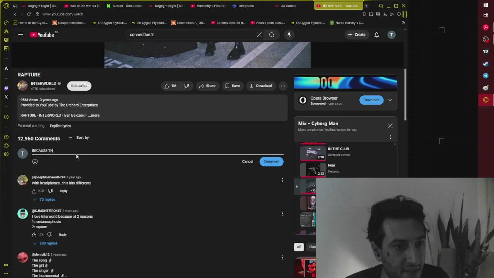Open emoji picker for comment

pos(35,162)
